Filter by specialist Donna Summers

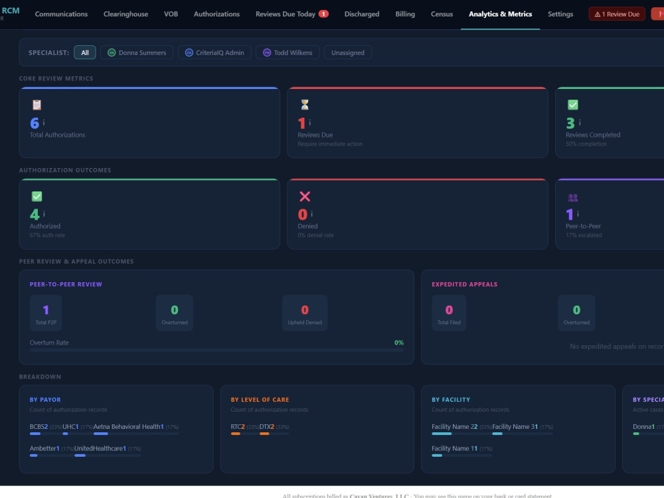coord(137,52)
